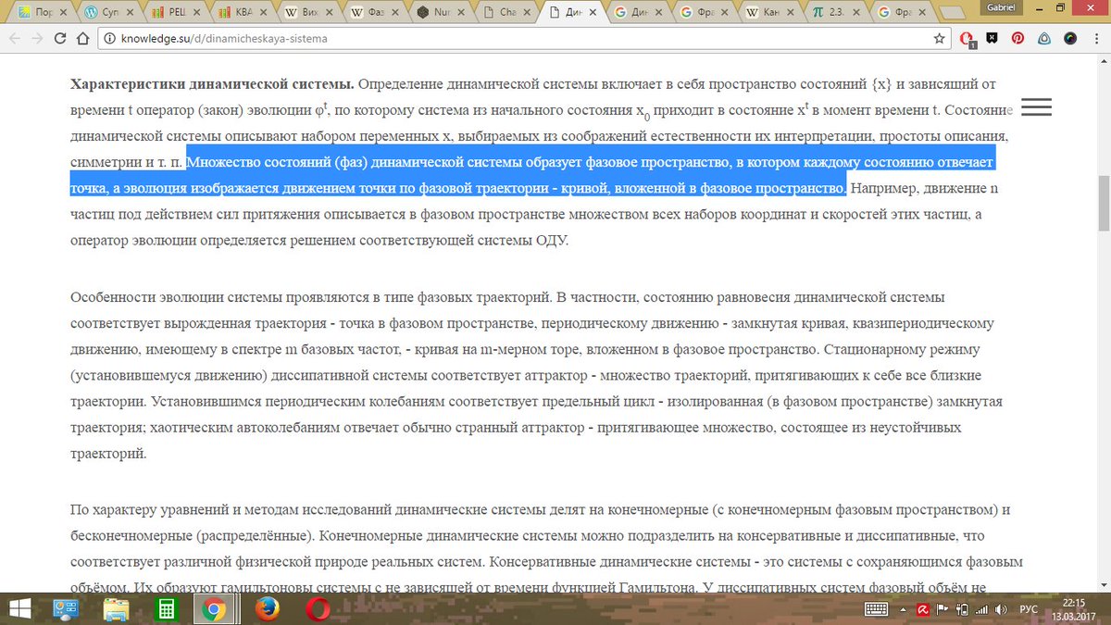1111x625 pixels.
Task: Bookmark this page with the star icon
Action: coord(940,39)
